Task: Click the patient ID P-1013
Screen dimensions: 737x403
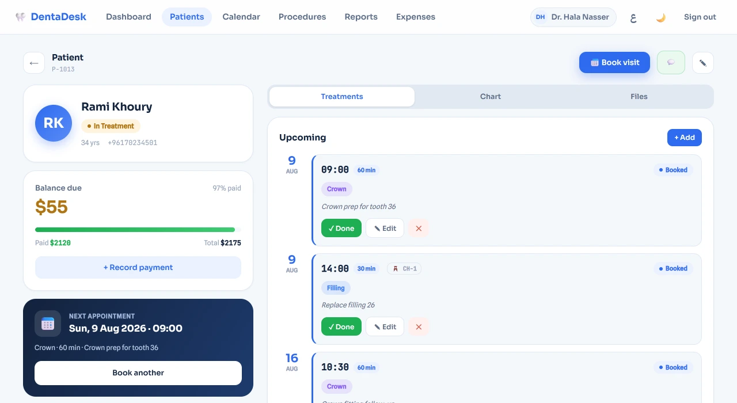Action: [x=63, y=69]
